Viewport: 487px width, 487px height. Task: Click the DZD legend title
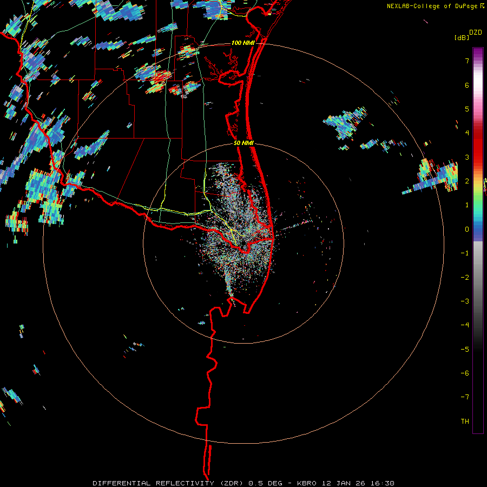[476, 32]
